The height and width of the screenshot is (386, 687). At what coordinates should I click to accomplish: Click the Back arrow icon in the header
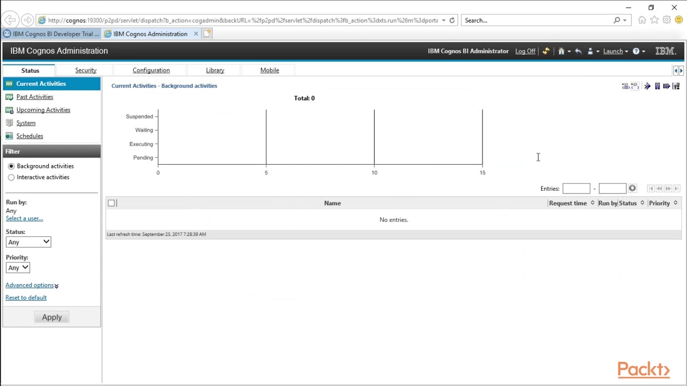point(578,51)
